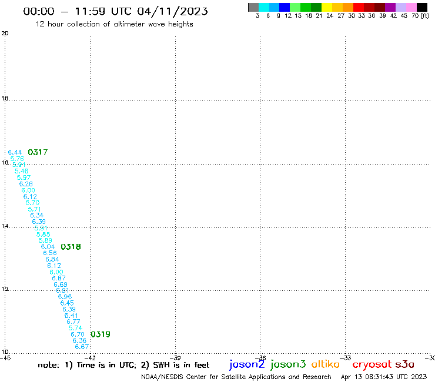
Task: Click the longitude axis label -36
Action: [260, 358]
